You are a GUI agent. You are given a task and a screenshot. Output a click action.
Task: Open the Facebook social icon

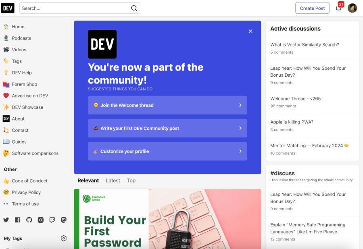click(x=18, y=220)
